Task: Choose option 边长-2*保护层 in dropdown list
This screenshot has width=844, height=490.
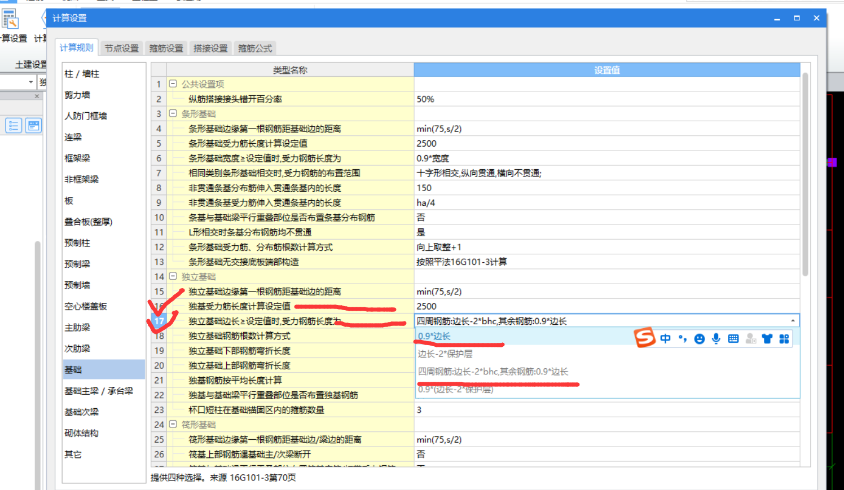Action: click(x=445, y=354)
